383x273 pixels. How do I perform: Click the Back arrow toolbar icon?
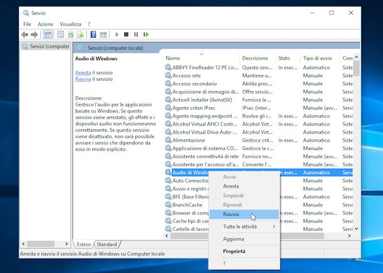coord(24,35)
